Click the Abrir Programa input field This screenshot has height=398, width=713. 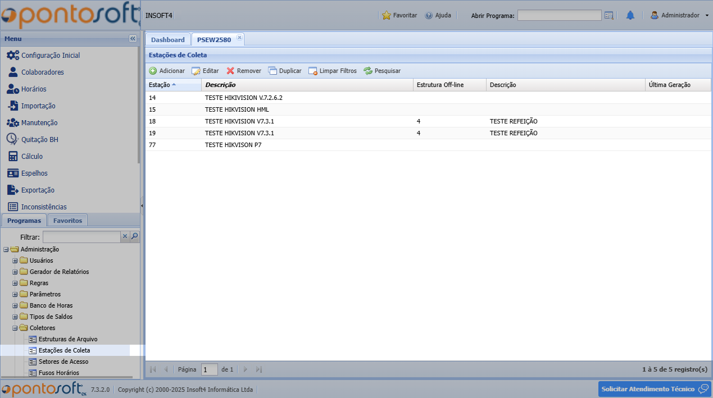pos(559,16)
